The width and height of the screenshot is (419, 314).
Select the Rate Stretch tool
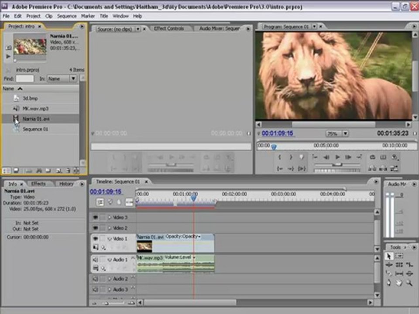pyautogui.click(x=409, y=265)
